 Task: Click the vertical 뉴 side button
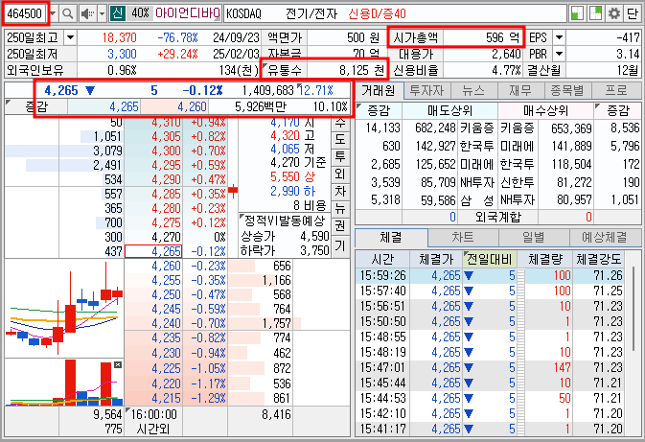340,209
